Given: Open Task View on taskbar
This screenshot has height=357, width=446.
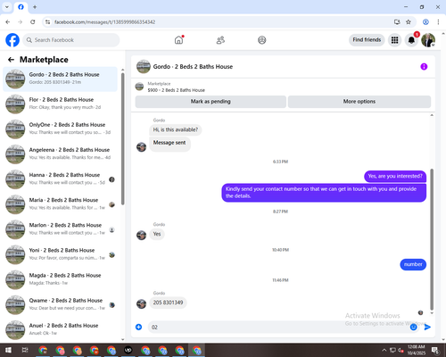Looking at the screenshot, I should [x=25, y=350].
